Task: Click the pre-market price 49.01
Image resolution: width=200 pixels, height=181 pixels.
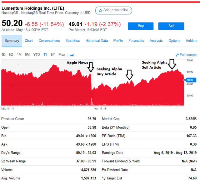Action: coord(75,24)
